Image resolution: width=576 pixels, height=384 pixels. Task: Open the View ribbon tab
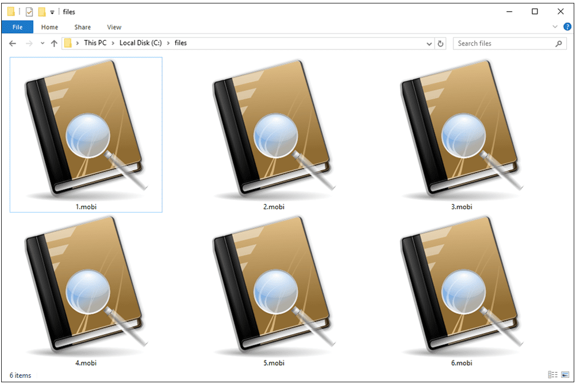[113, 27]
